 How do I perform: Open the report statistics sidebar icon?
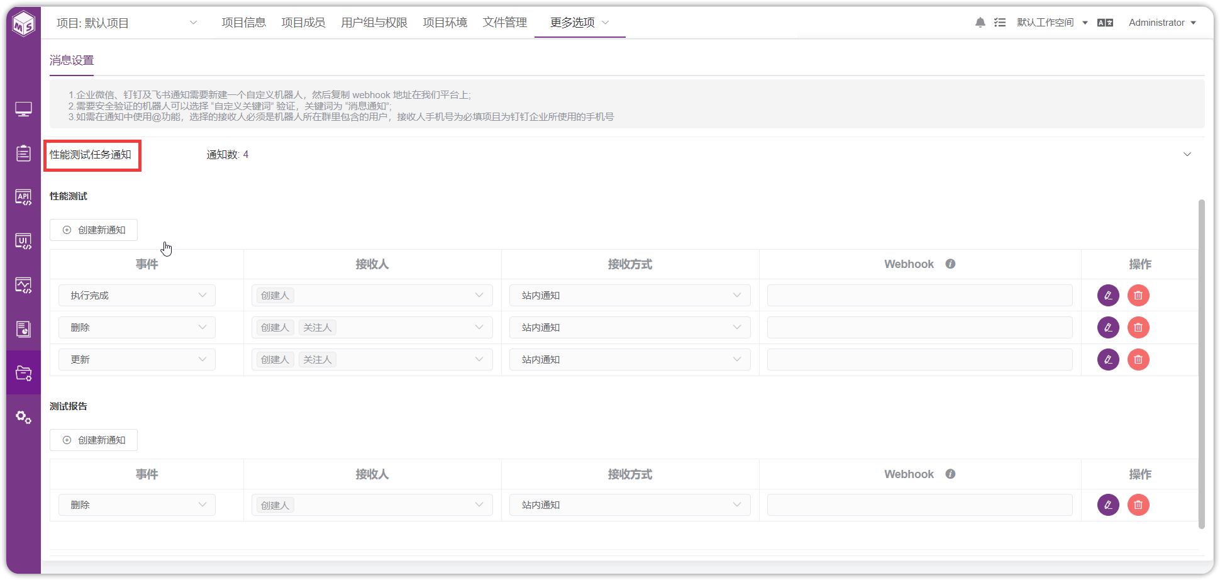(23, 329)
